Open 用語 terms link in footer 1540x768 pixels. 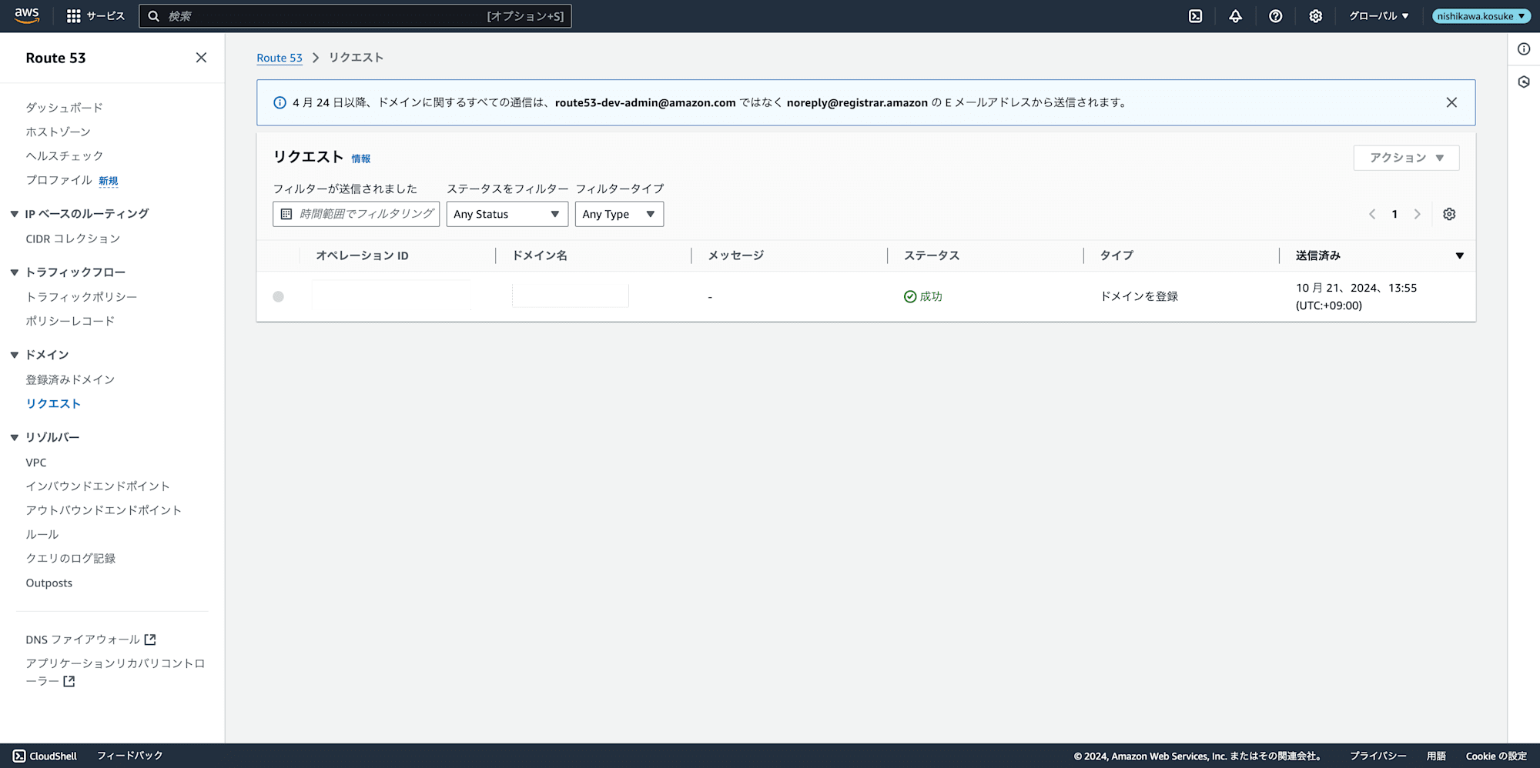click(1436, 756)
